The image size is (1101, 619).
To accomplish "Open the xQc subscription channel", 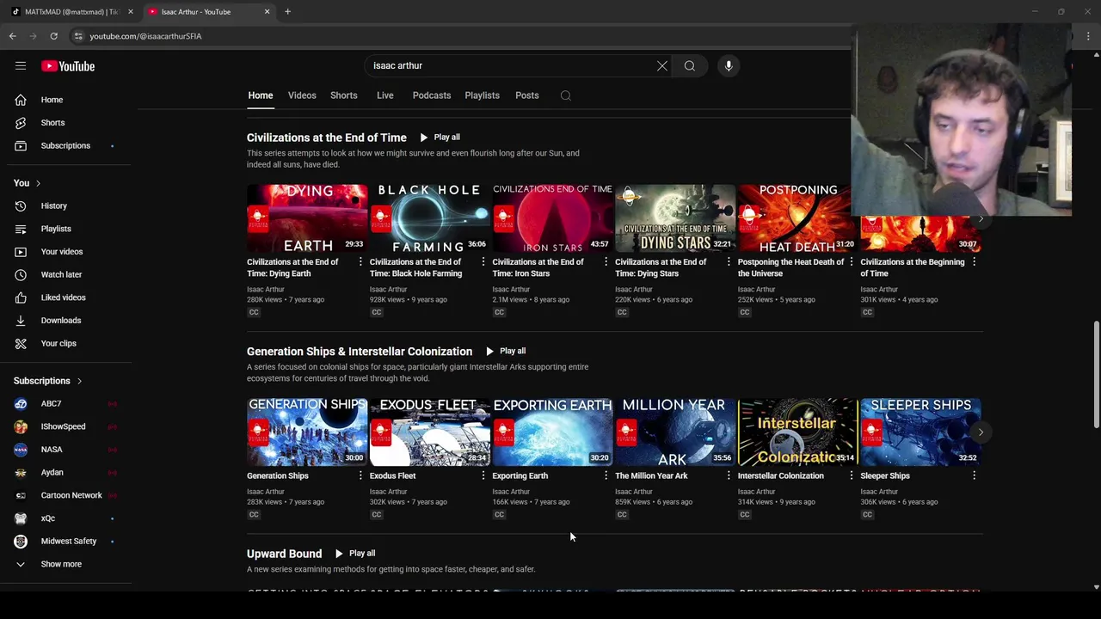I will (65, 518).
